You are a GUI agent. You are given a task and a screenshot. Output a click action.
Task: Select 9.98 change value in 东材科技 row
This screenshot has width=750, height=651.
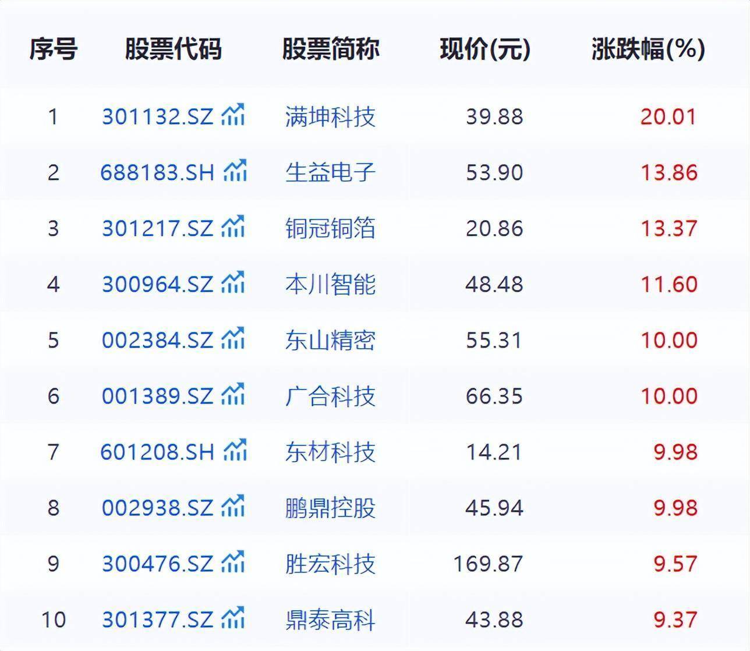point(675,452)
